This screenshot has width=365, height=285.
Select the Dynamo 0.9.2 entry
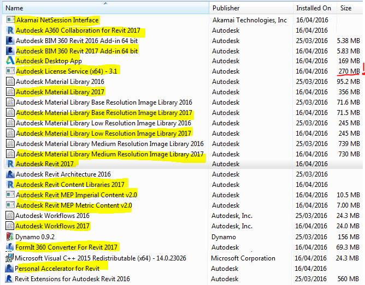pyautogui.click(x=35, y=237)
